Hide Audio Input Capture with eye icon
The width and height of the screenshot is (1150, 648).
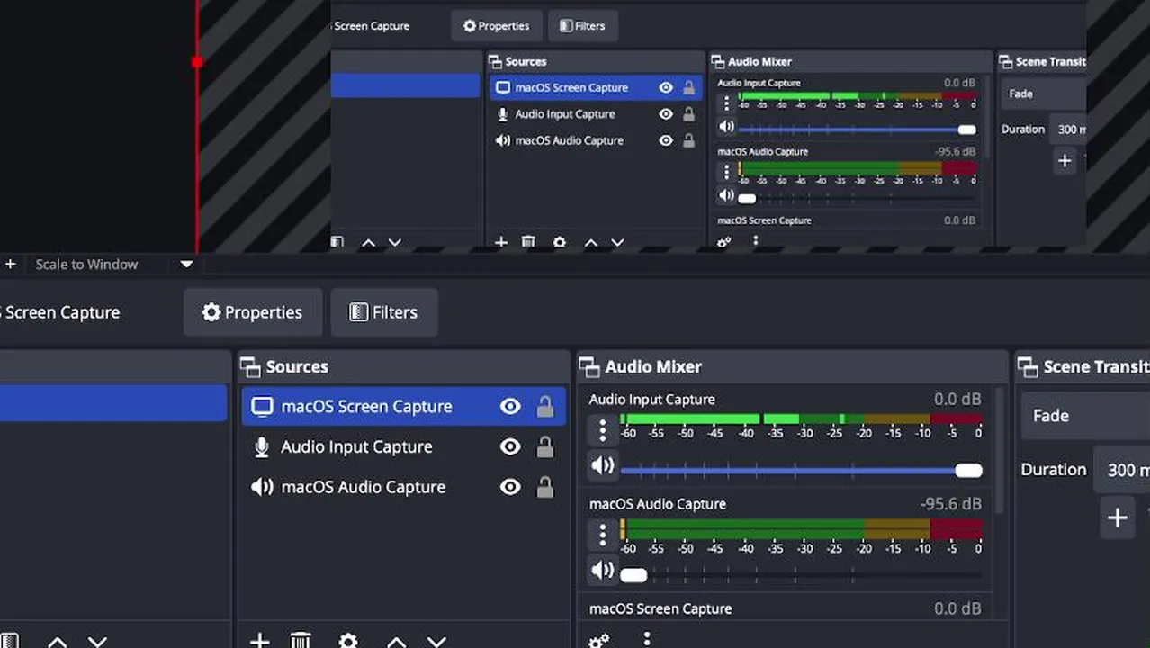(x=510, y=447)
